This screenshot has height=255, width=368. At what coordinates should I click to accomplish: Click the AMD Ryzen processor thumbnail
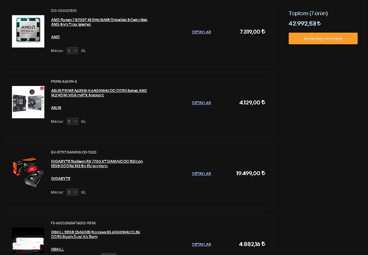point(28,31)
